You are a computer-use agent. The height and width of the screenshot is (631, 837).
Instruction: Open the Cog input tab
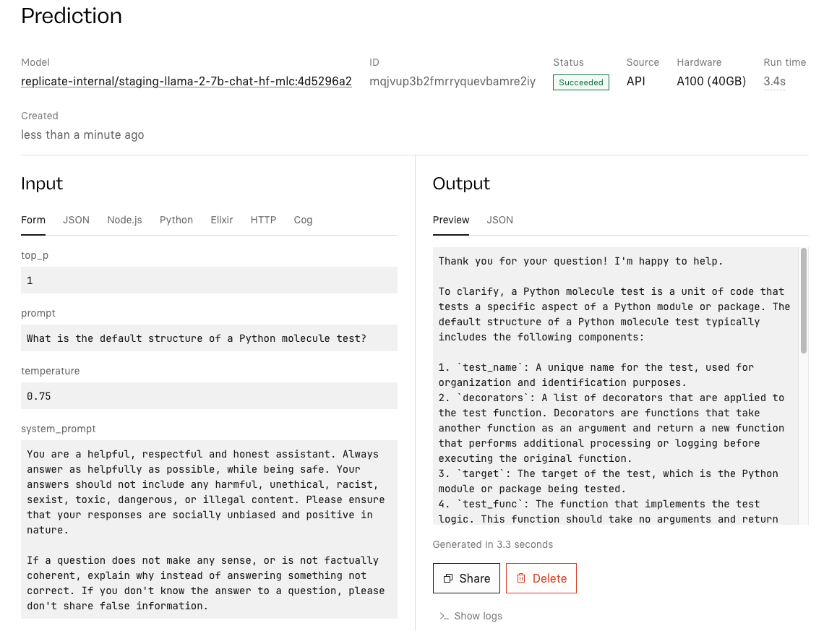coord(303,220)
